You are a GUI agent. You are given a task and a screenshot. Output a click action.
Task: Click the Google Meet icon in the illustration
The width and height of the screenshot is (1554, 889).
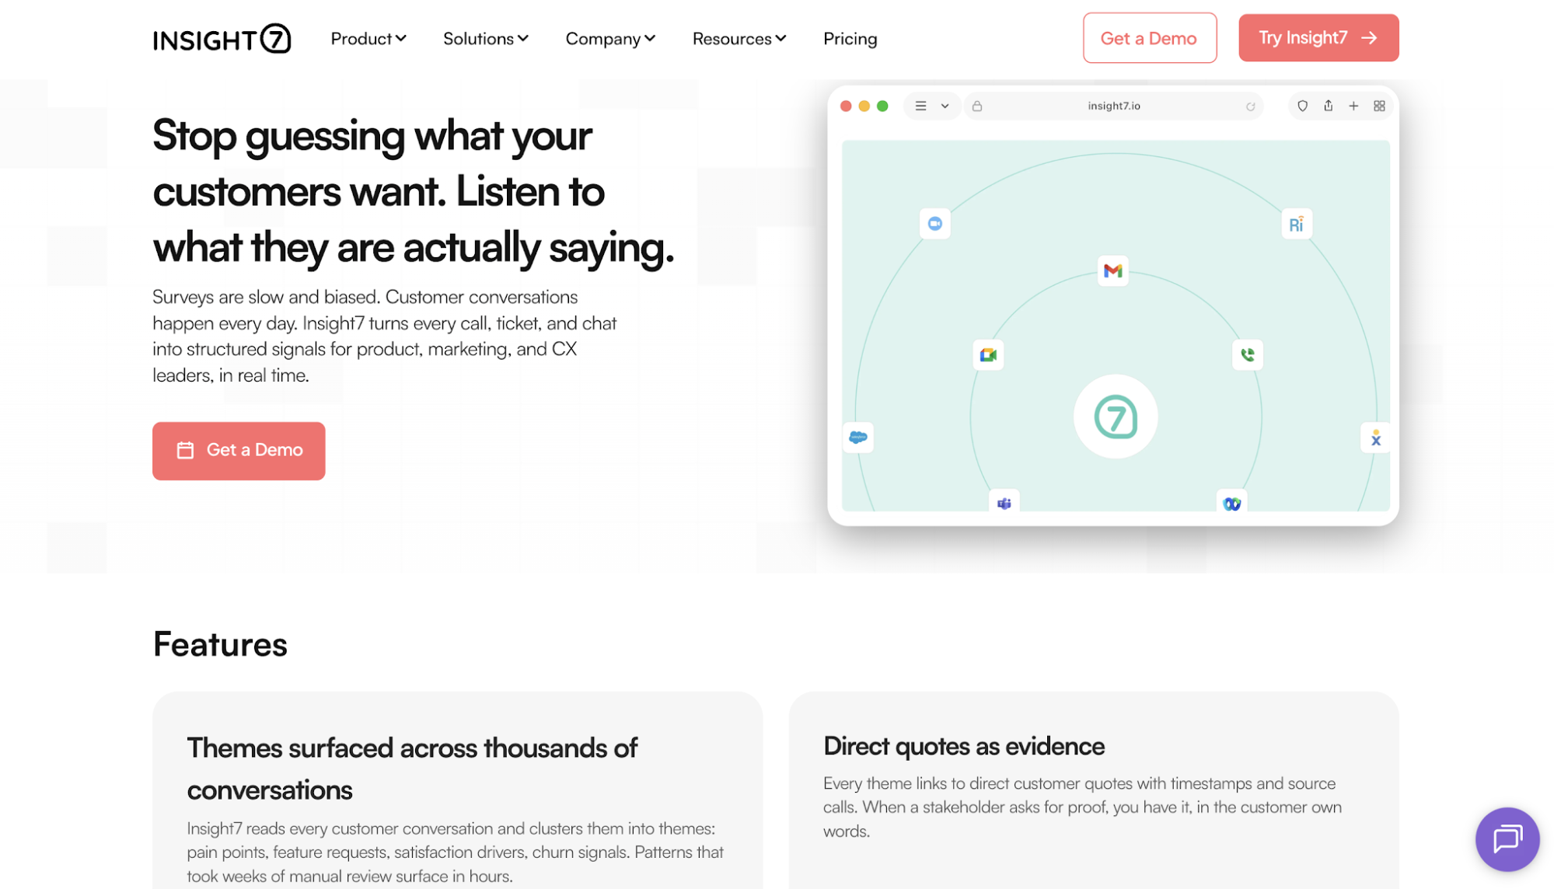coord(988,355)
